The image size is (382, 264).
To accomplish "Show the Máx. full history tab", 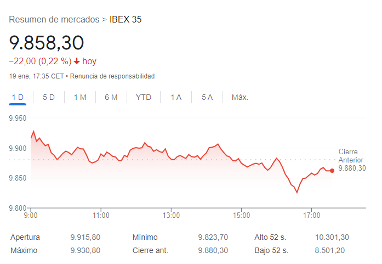I will 240,97.
